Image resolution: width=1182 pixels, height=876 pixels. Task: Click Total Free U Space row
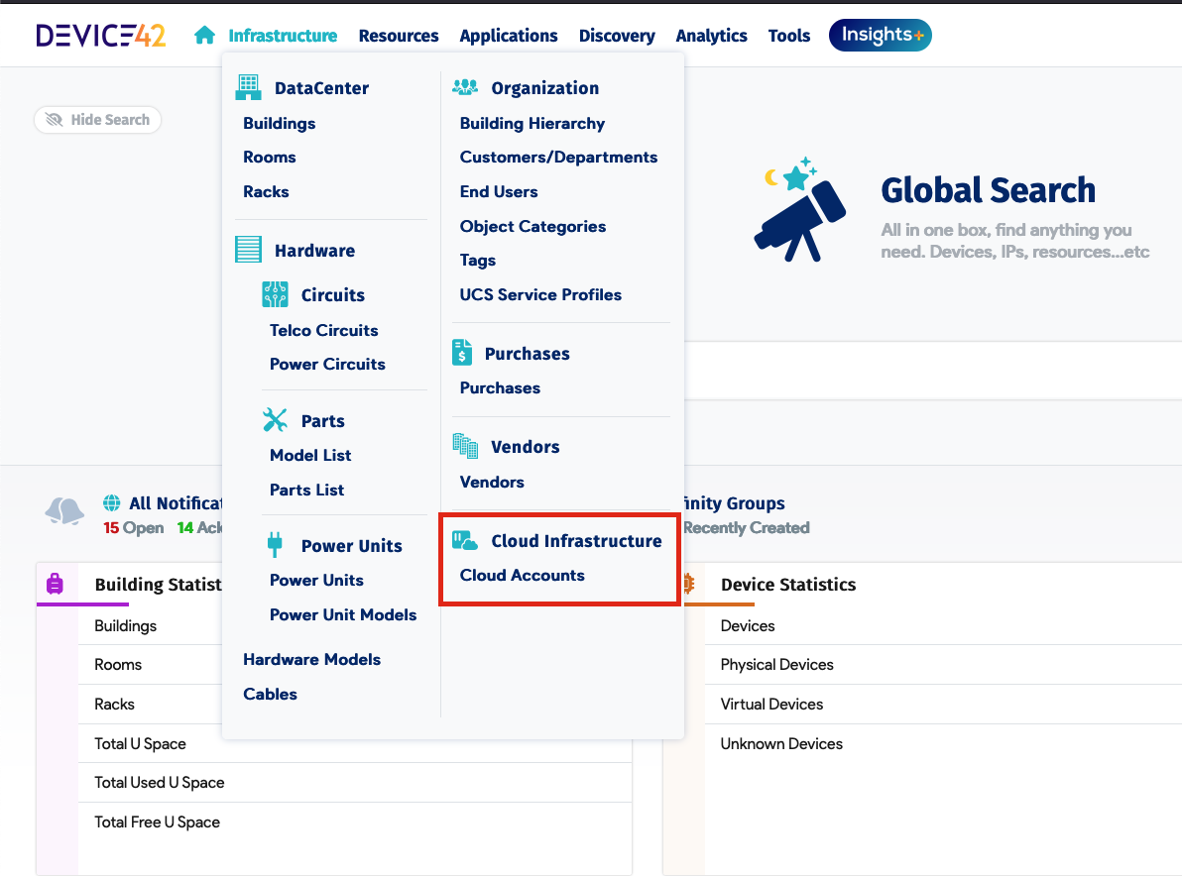tap(355, 821)
